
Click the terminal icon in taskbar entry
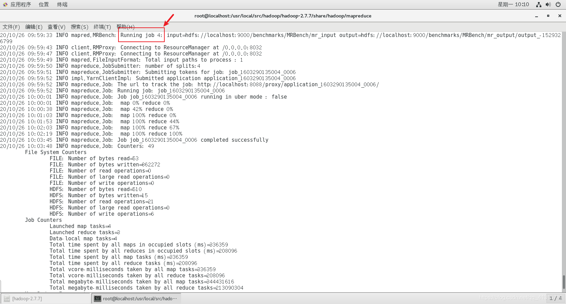click(98, 299)
